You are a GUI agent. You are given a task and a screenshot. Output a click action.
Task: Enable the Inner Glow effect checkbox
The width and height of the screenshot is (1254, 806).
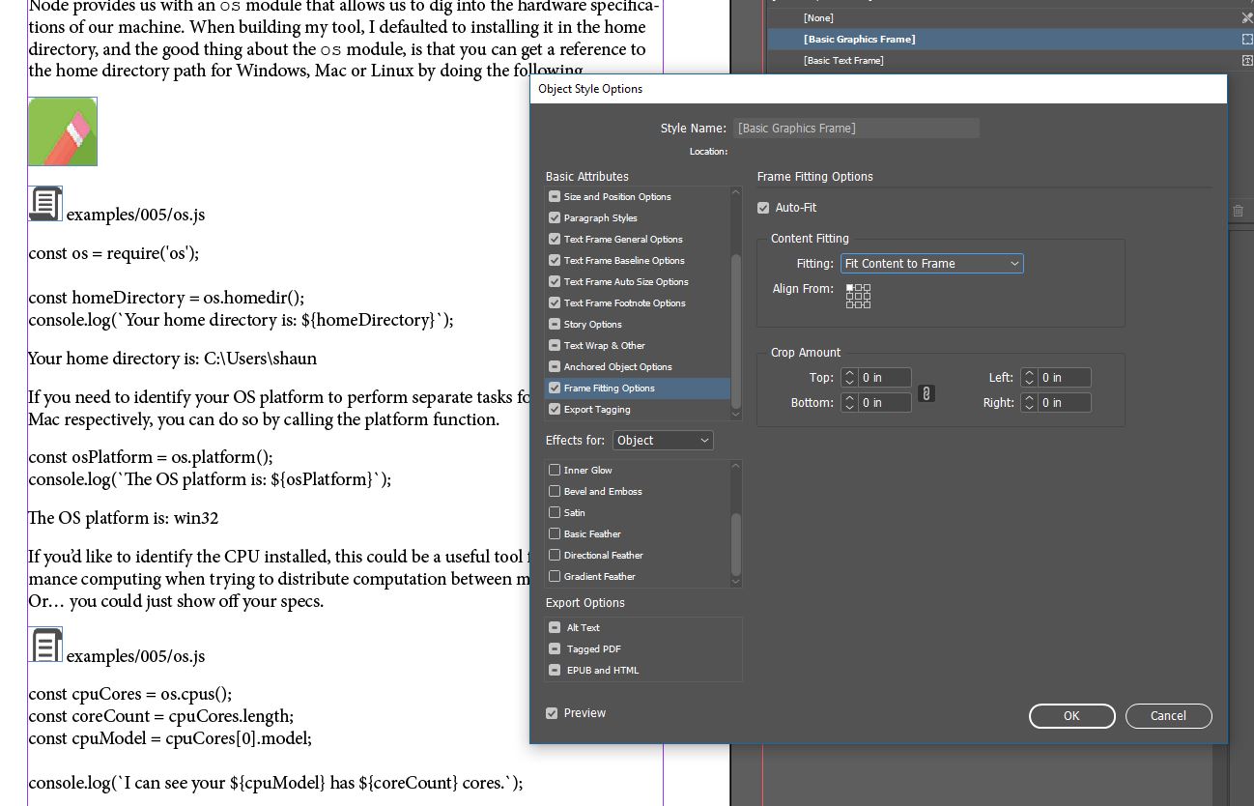point(554,470)
